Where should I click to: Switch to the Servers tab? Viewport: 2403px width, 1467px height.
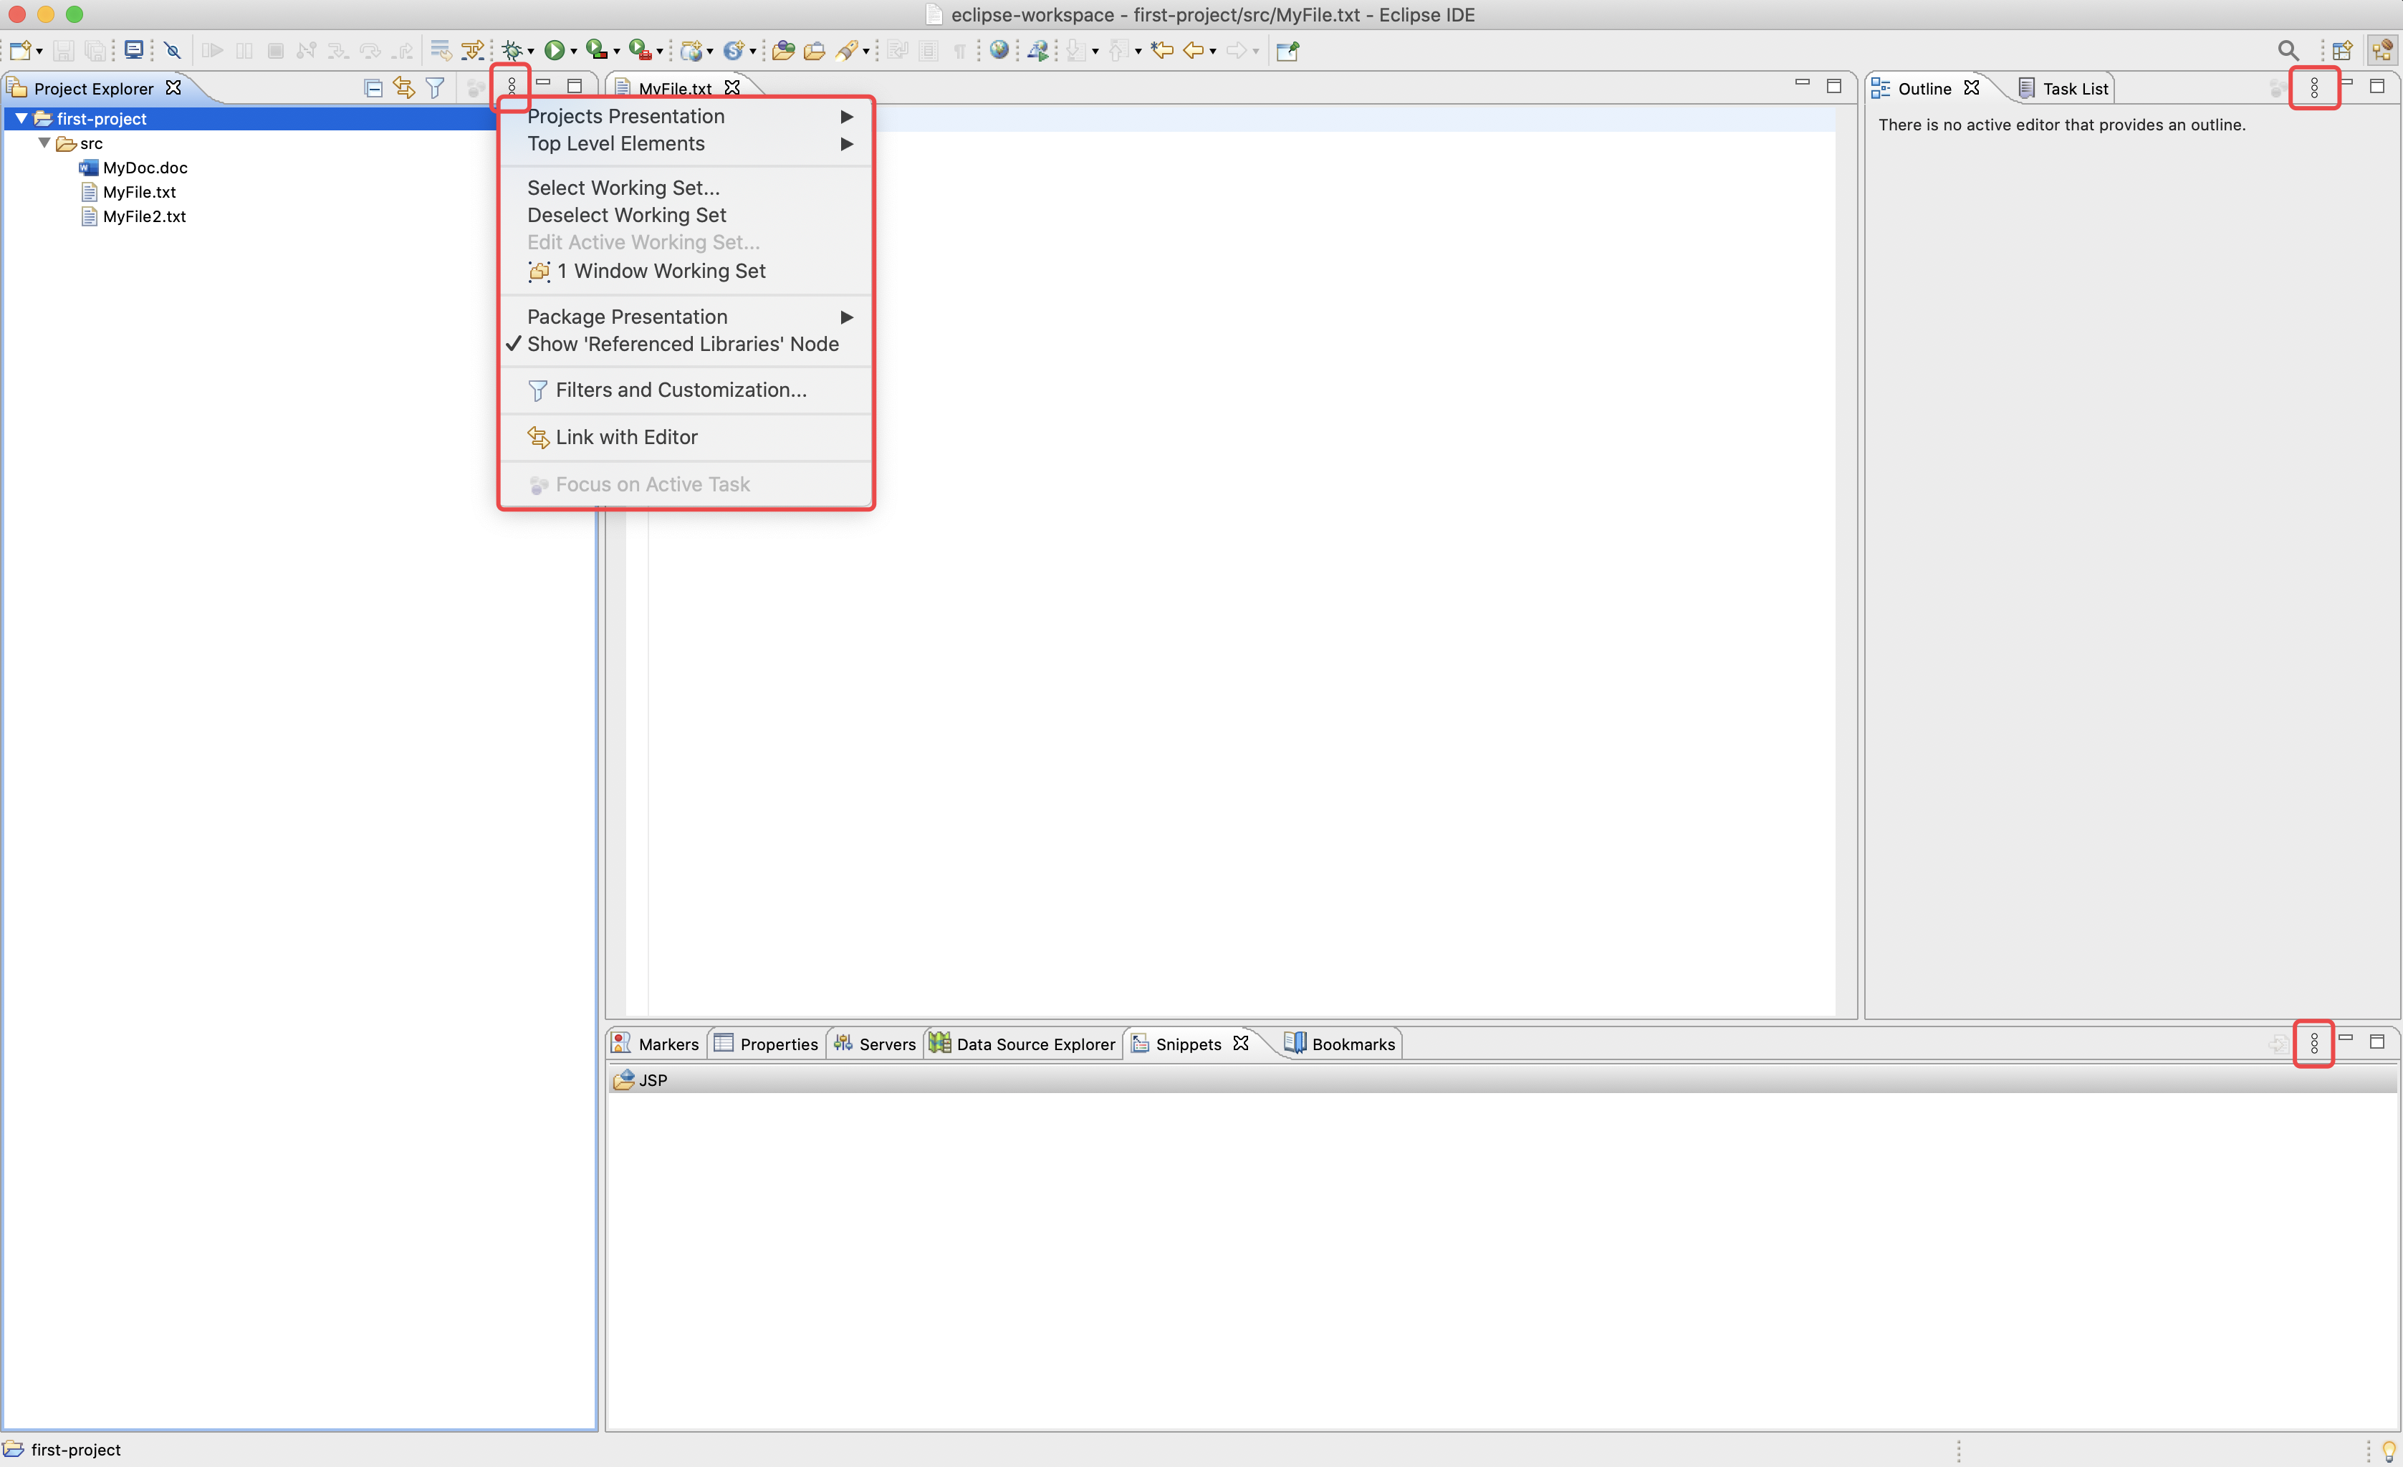875,1044
